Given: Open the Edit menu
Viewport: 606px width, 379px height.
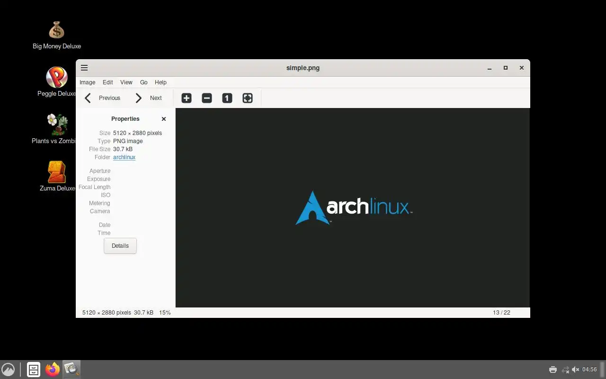Looking at the screenshot, I should 108,82.
